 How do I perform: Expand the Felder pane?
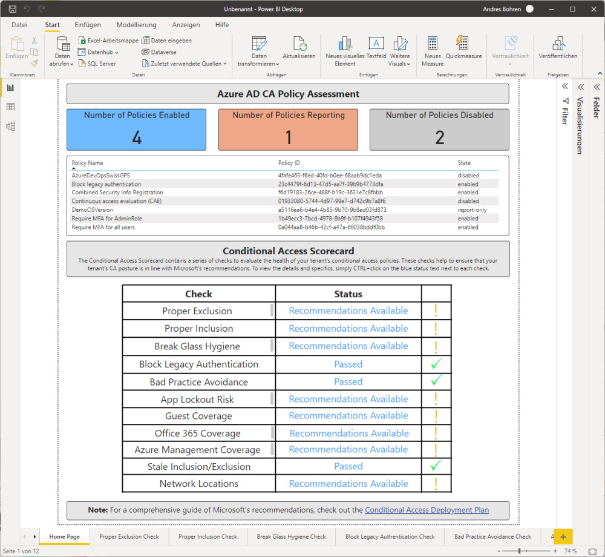click(597, 87)
